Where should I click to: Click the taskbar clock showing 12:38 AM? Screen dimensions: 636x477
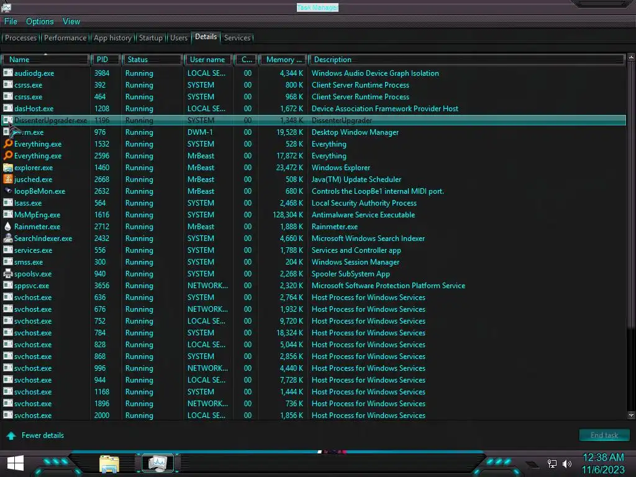tap(603, 458)
